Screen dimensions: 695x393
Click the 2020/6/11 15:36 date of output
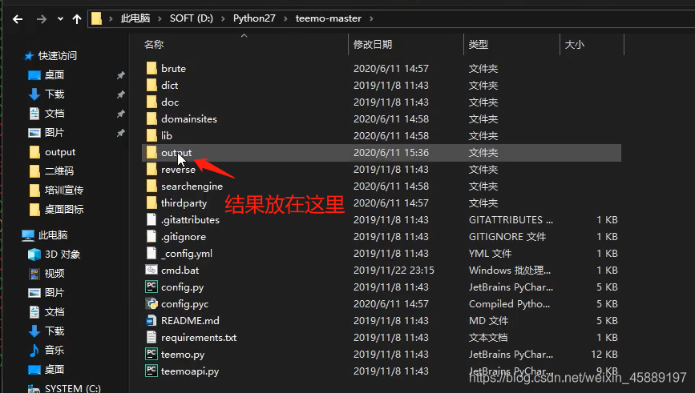pos(391,153)
